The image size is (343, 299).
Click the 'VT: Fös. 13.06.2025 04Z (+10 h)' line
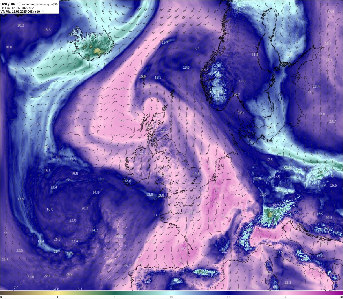22,12
